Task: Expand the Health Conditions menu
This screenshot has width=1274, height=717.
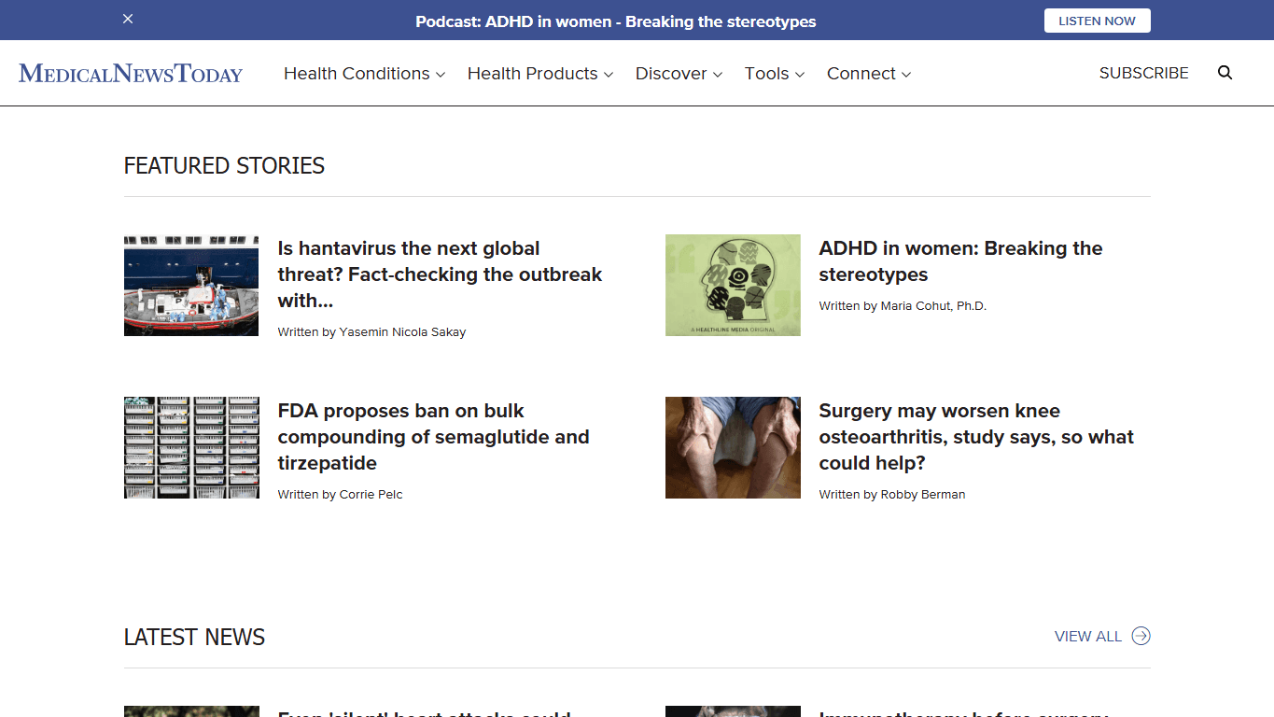Action: [364, 74]
